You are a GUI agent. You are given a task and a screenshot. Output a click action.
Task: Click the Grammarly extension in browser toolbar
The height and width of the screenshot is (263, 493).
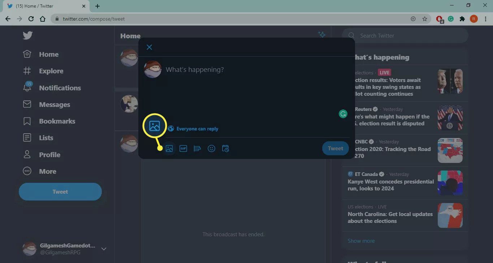pos(451,19)
